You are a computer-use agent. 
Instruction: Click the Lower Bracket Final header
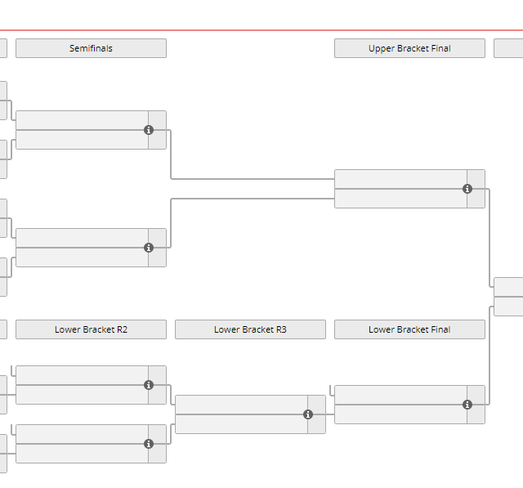(x=409, y=329)
